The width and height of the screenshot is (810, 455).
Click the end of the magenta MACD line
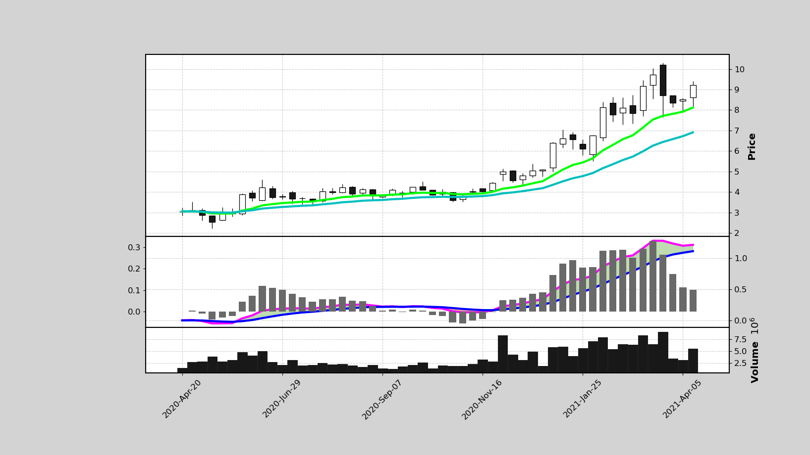(x=693, y=245)
